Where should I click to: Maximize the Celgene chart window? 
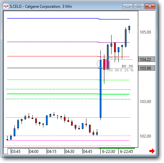click(139, 6)
